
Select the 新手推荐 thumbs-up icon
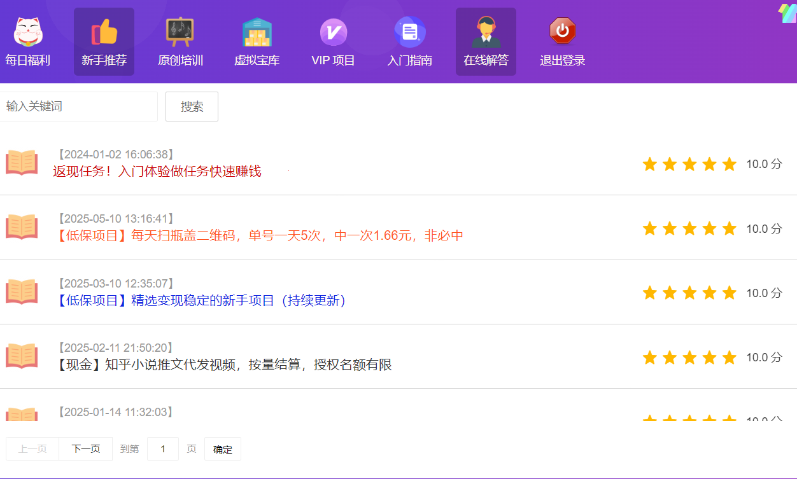[x=104, y=31]
